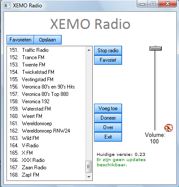Click the volume slider handle
This screenshot has height=187, width=179.
click(155, 48)
